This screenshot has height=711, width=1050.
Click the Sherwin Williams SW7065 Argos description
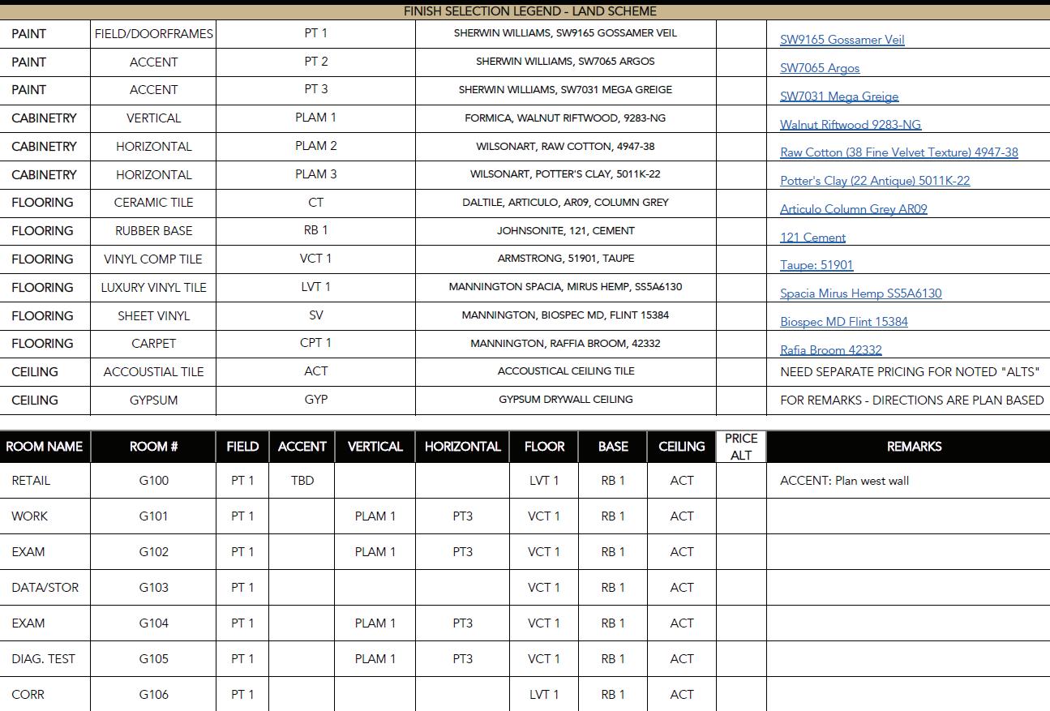(565, 62)
